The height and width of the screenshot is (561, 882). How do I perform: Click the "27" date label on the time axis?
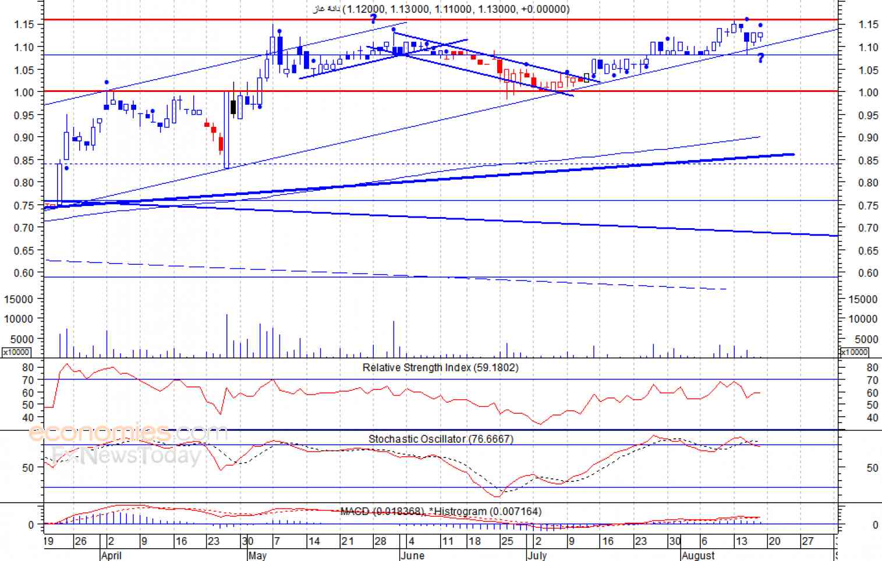(x=807, y=541)
